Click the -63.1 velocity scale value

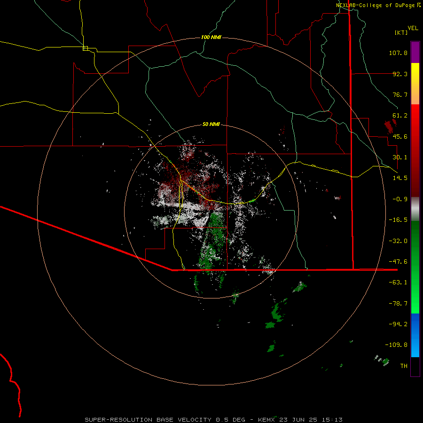[398, 282]
